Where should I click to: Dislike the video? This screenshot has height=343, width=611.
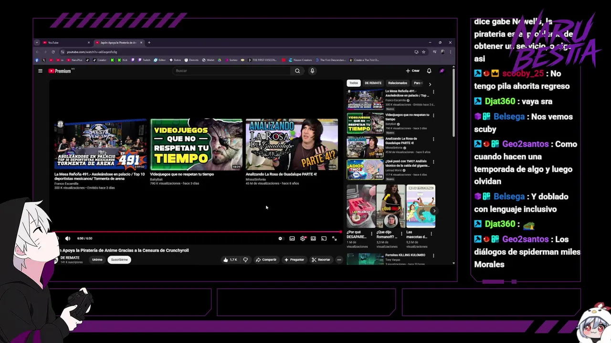pyautogui.click(x=245, y=260)
